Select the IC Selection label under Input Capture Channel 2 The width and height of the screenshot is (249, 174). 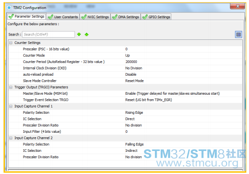point(32,151)
